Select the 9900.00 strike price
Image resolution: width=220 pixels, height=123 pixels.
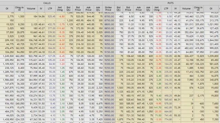tap(109, 112)
